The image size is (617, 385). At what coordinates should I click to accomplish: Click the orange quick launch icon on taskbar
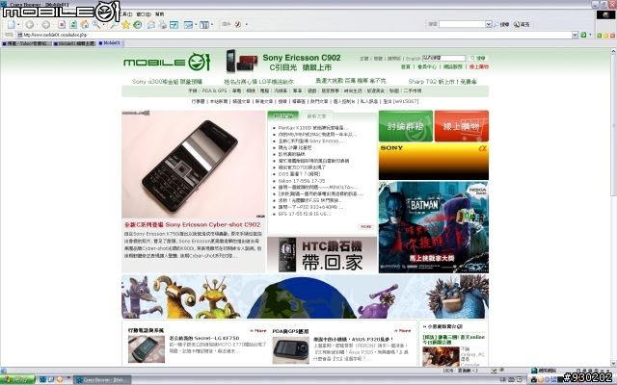[60, 380]
